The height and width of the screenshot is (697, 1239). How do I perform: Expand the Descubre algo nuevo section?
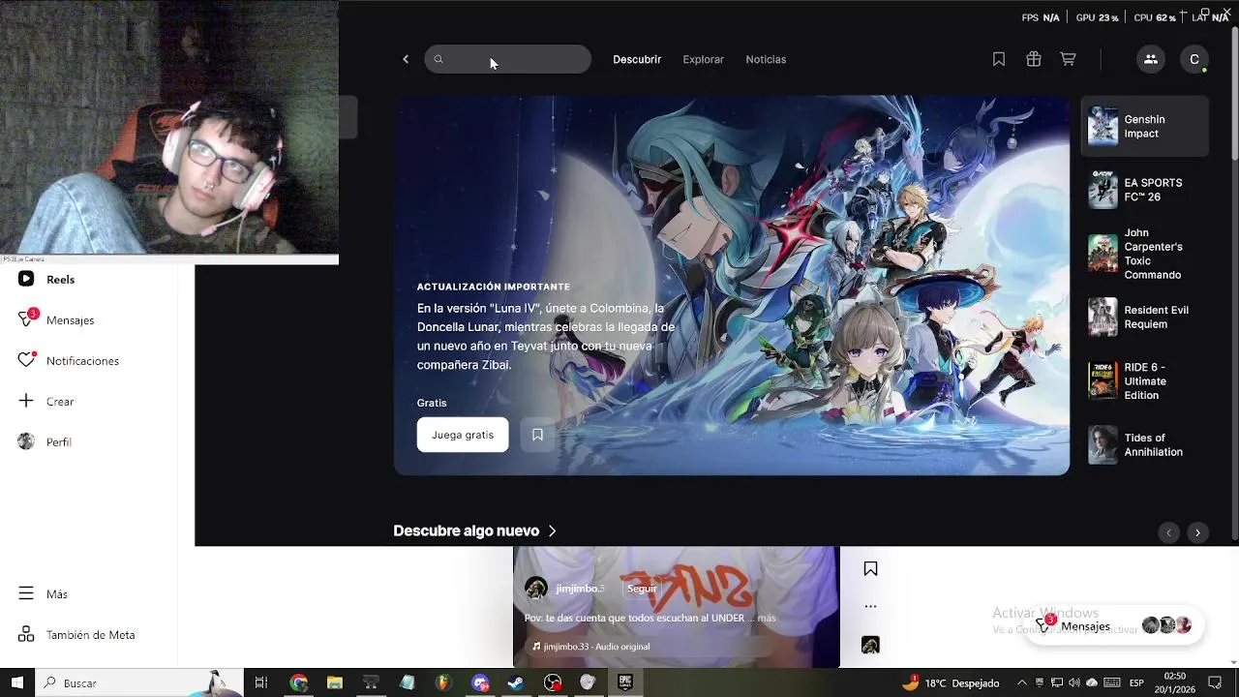click(x=474, y=530)
